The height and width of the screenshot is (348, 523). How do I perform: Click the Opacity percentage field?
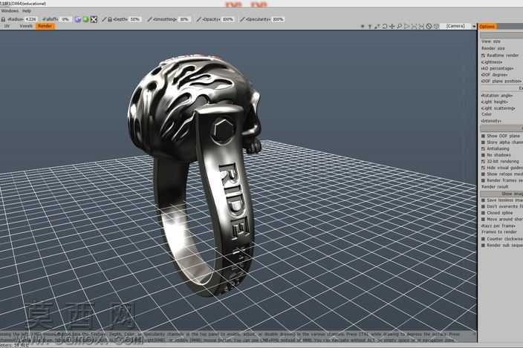228,19
